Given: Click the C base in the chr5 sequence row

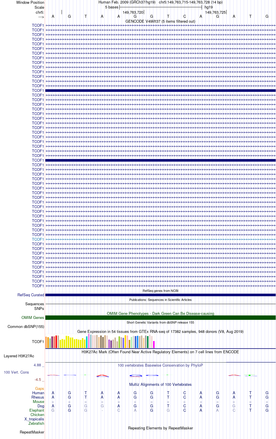Looking at the screenshot, I should tap(184, 16).
